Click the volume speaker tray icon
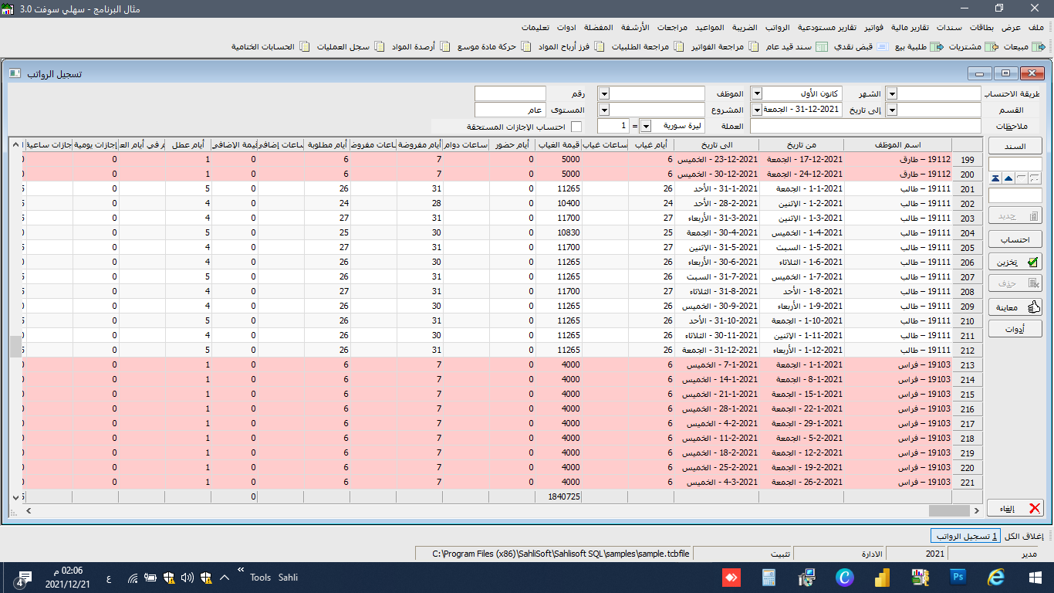The width and height of the screenshot is (1054, 593). 187,578
